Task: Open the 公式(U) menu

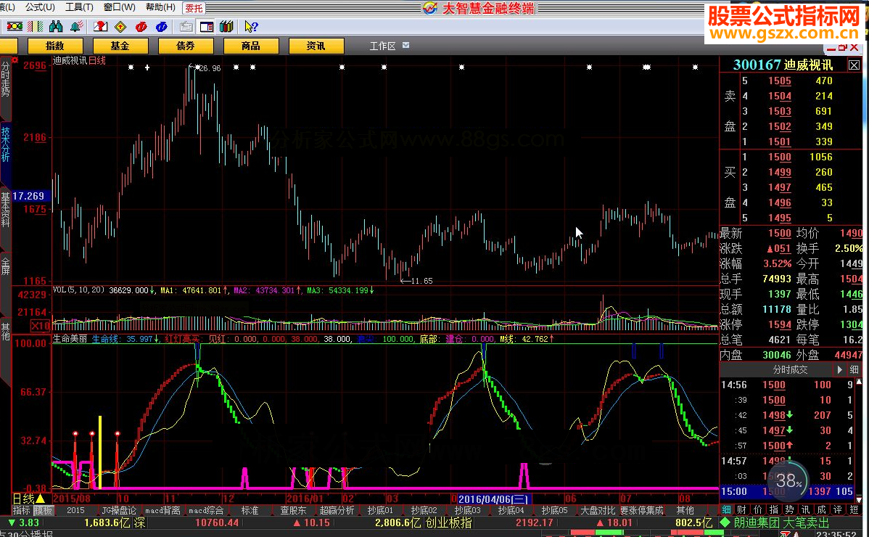Action: tap(39, 7)
